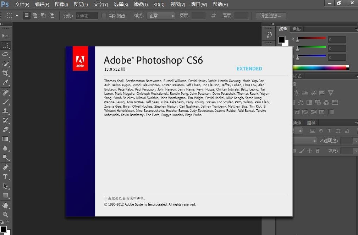This screenshot has height=235, width=358.
Task: Enable New Selection mode
Action: click(27, 16)
